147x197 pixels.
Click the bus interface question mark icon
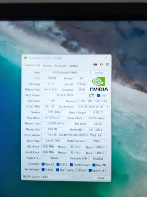tap(107, 107)
